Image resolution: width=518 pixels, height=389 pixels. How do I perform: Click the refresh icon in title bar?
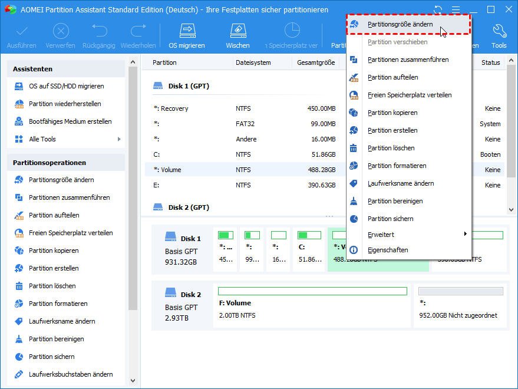(438, 10)
